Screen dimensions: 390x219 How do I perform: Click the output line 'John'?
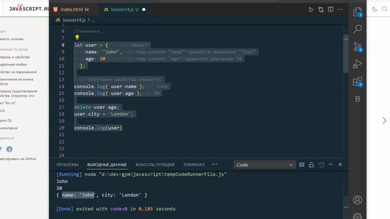click(62, 181)
